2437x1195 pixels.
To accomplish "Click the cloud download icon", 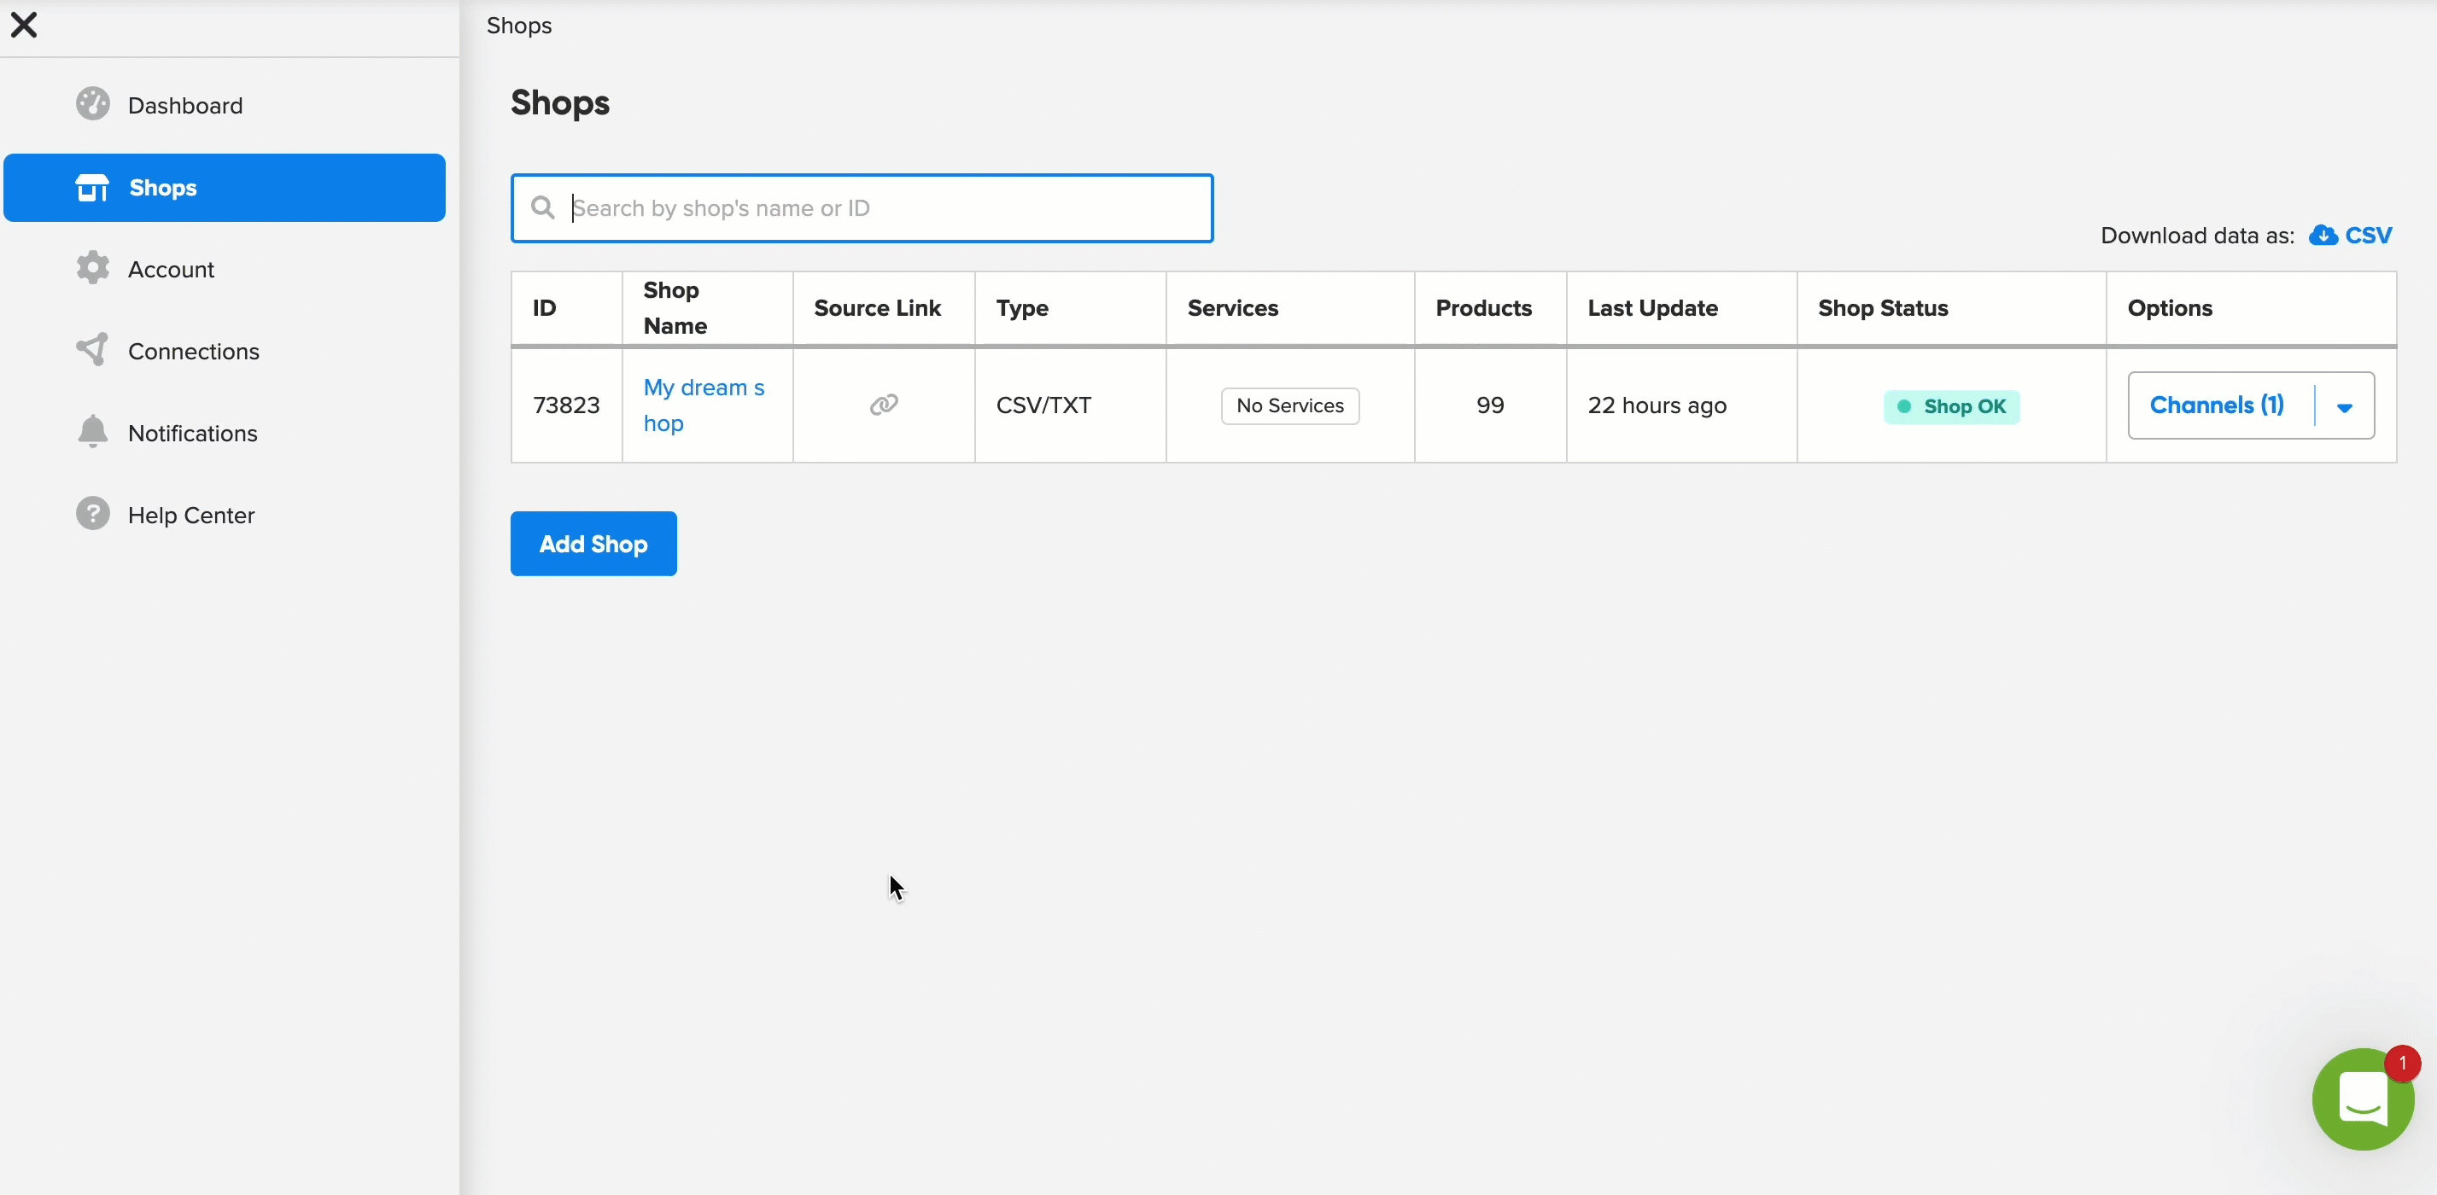I will [2323, 236].
